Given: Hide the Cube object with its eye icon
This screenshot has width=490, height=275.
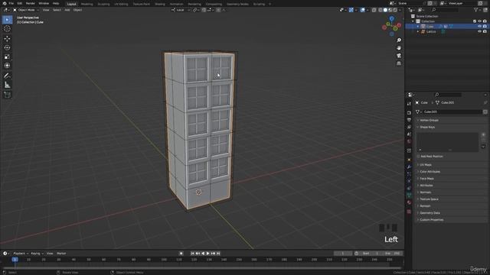Looking at the screenshot, I should pos(479,27).
